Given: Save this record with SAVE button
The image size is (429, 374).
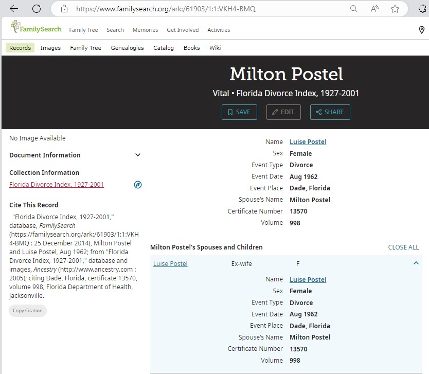Looking at the screenshot, I should click(239, 112).
